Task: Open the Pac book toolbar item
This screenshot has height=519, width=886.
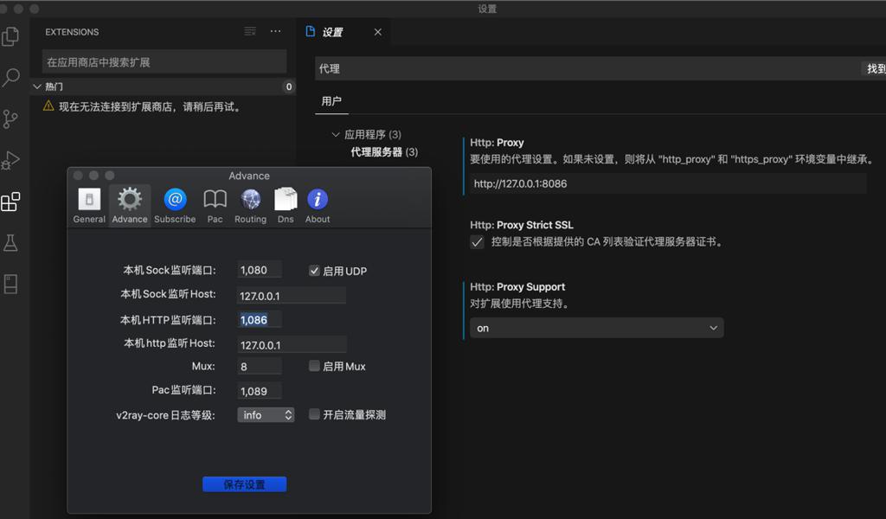Action: (x=215, y=206)
